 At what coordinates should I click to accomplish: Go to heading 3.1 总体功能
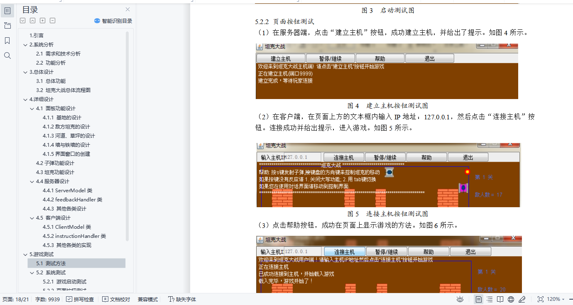click(51, 81)
